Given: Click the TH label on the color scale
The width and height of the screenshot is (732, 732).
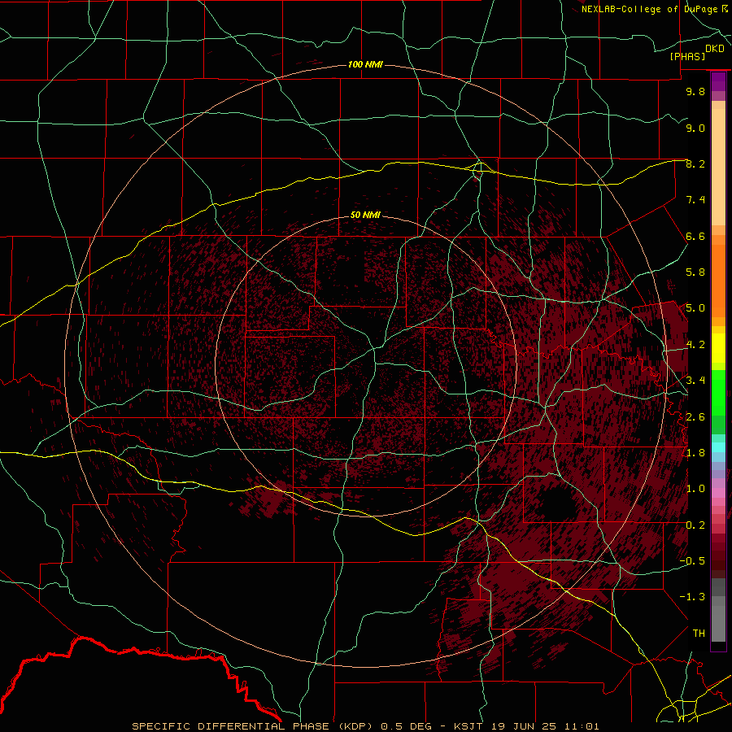Looking at the screenshot, I should coord(699,634).
